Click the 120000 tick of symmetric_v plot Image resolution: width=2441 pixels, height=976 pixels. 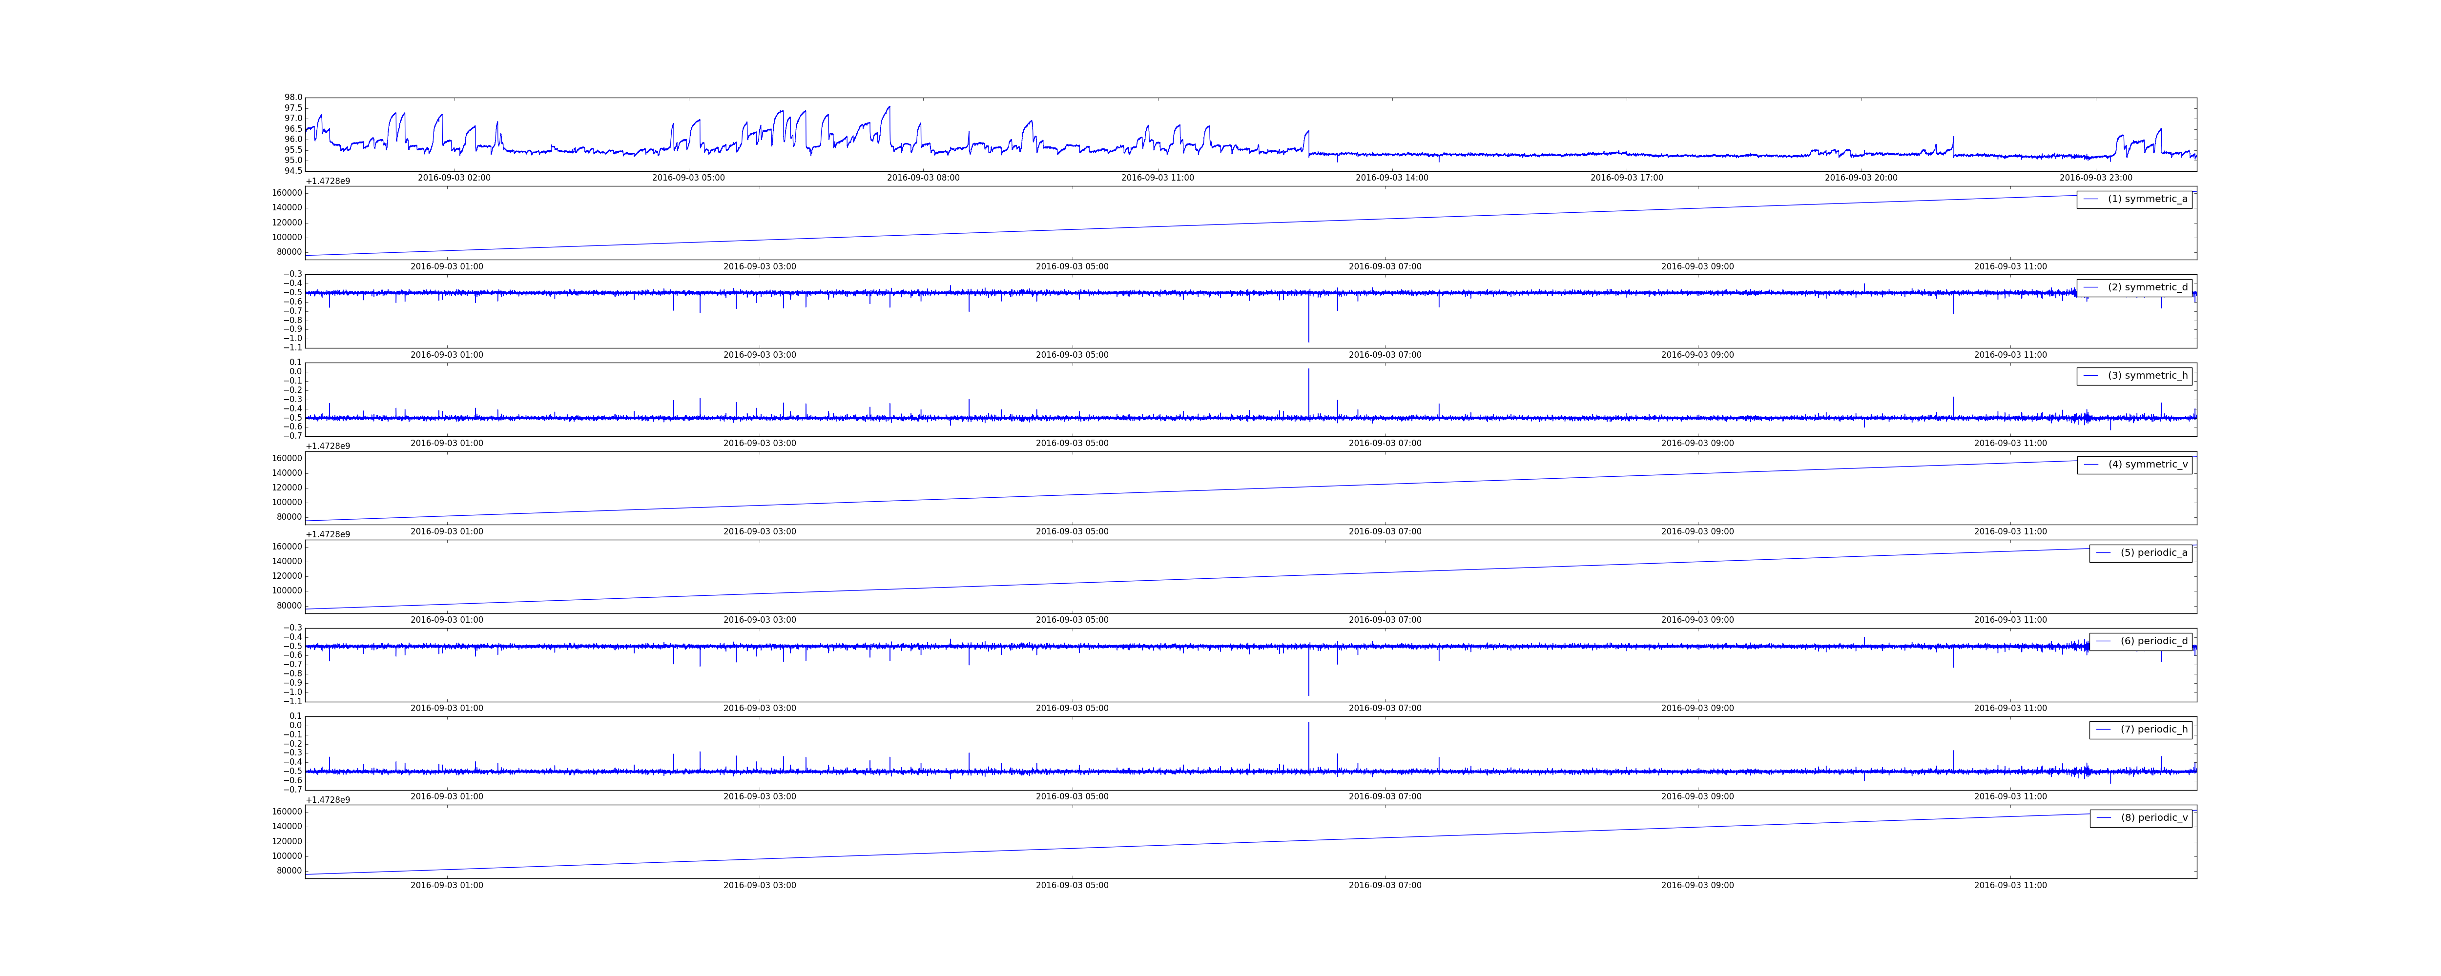[x=287, y=487]
